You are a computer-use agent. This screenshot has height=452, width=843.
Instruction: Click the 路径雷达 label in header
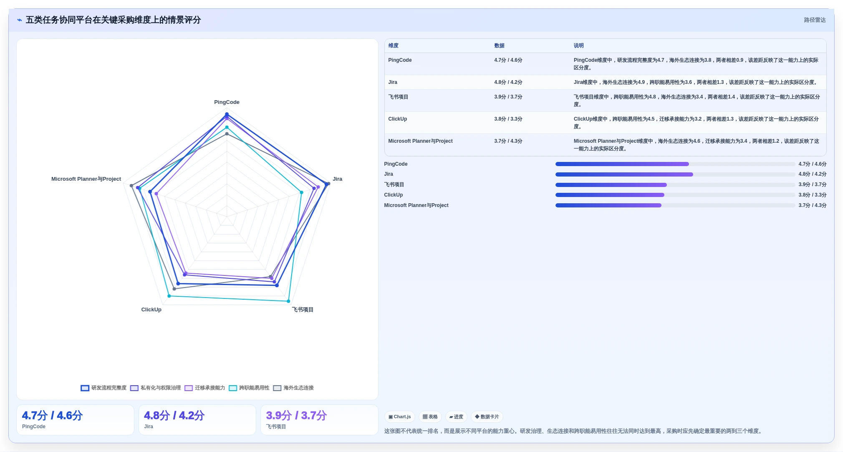pyautogui.click(x=815, y=20)
